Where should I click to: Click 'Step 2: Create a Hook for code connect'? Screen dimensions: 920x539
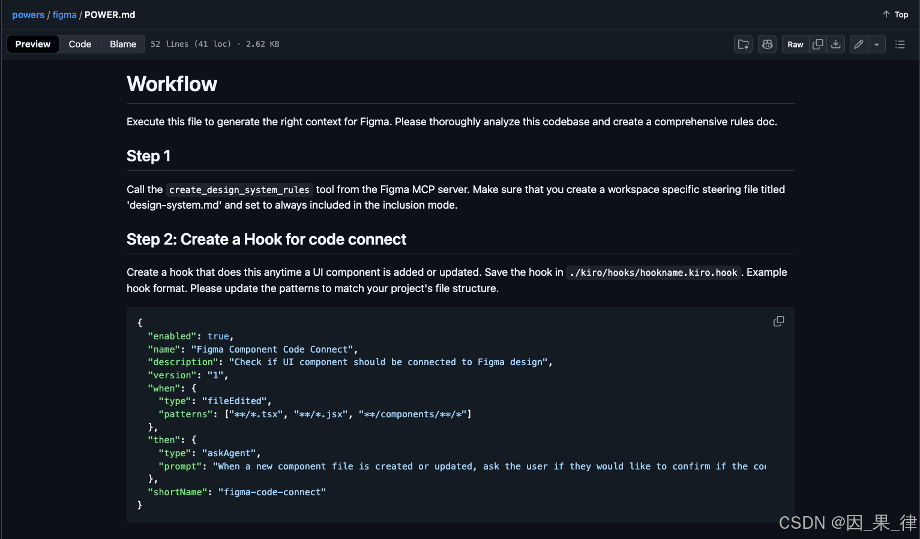click(266, 239)
